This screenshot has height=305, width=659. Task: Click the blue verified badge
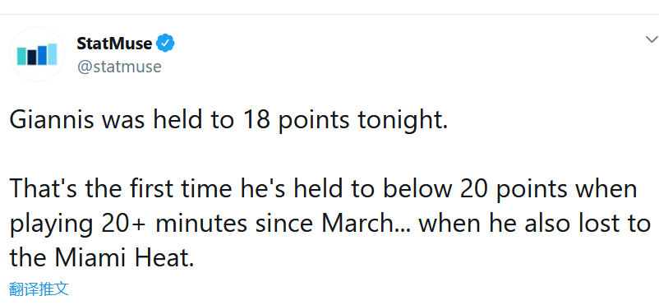[166, 43]
